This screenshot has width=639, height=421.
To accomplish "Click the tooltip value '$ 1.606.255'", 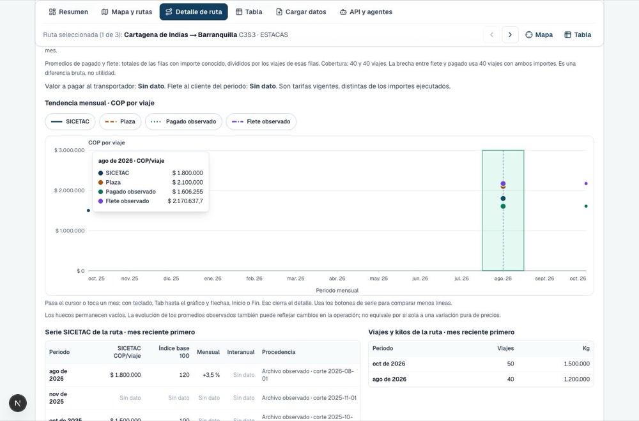I will (187, 192).
